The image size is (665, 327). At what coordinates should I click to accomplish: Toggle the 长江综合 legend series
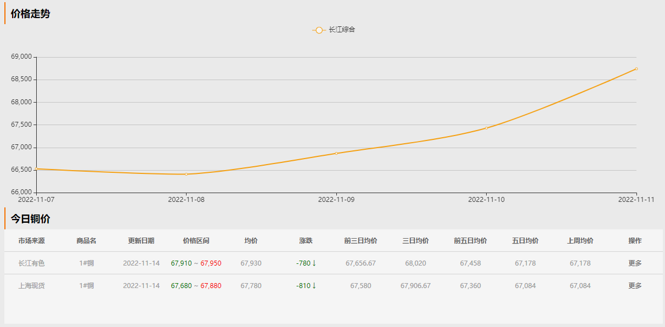point(334,30)
